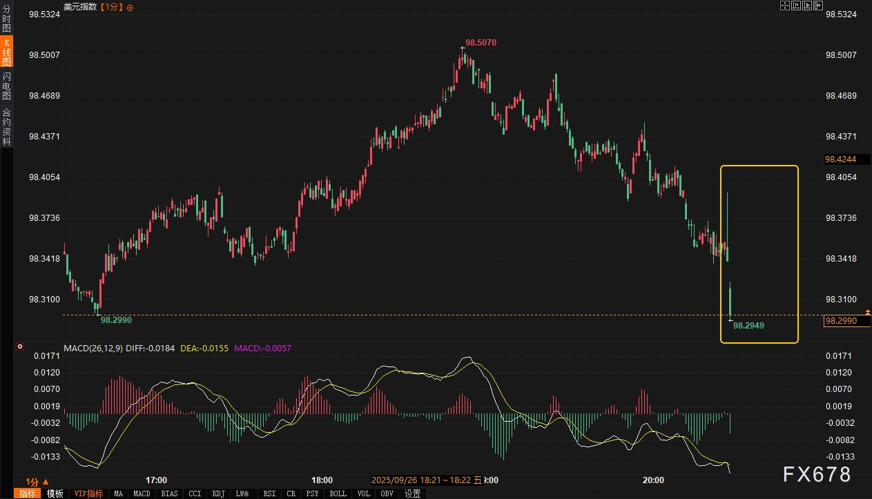Image resolution: width=872 pixels, height=499 pixels.
Task: Click the play-forward axis icon at top right
Action: click(807, 6)
